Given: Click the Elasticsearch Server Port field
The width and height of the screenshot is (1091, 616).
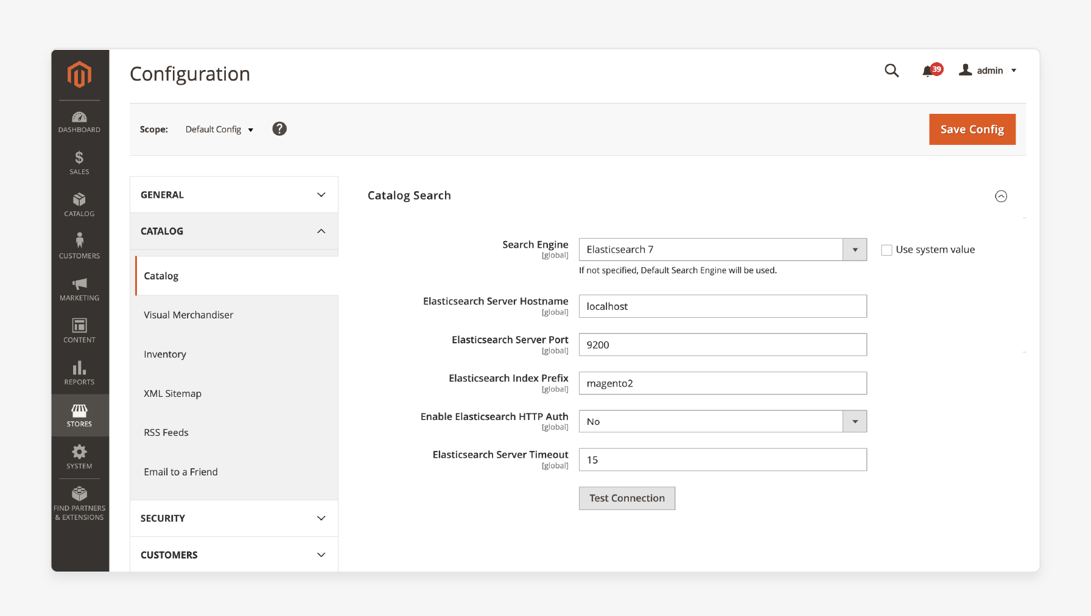Looking at the screenshot, I should 723,345.
